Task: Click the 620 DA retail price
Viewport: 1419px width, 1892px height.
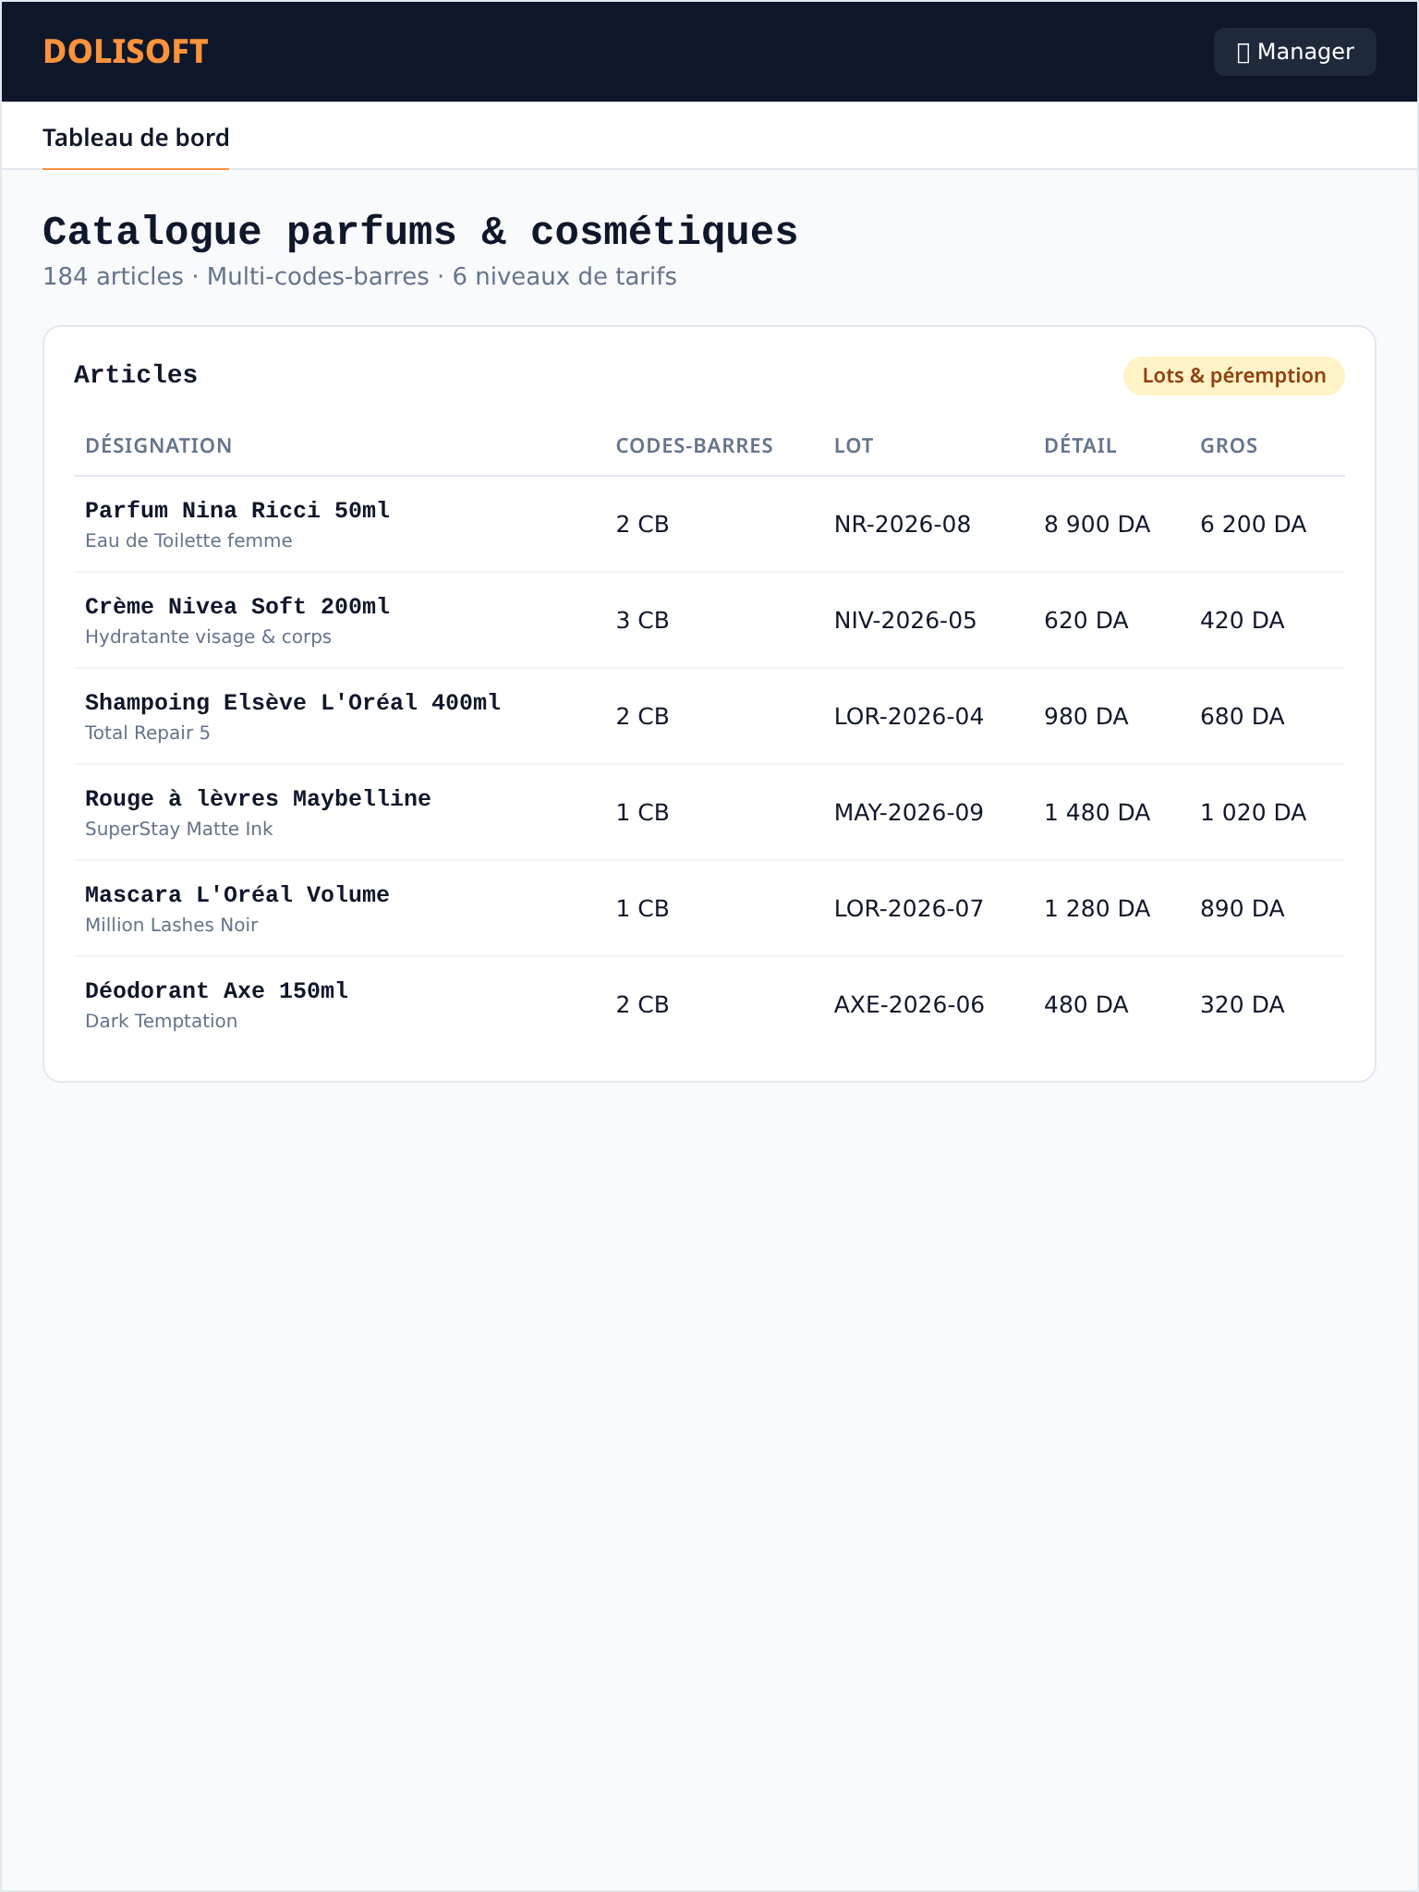Action: (1085, 621)
